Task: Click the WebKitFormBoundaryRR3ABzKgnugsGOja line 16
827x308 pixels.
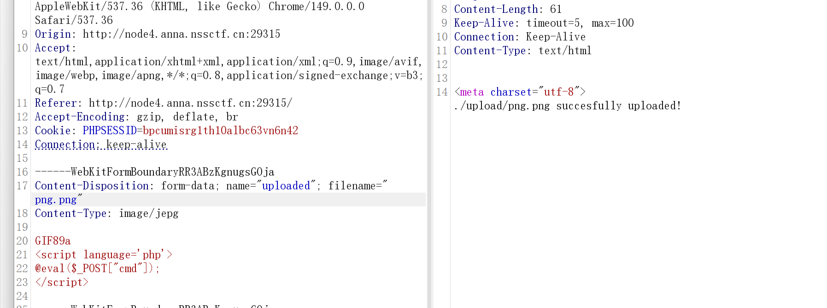Action: point(155,172)
